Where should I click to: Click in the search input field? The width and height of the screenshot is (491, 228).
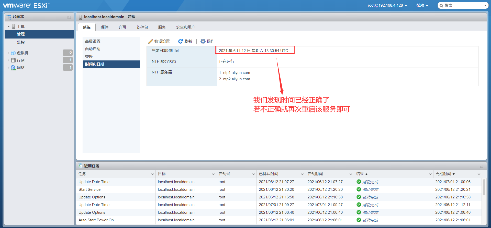coord(463,5)
